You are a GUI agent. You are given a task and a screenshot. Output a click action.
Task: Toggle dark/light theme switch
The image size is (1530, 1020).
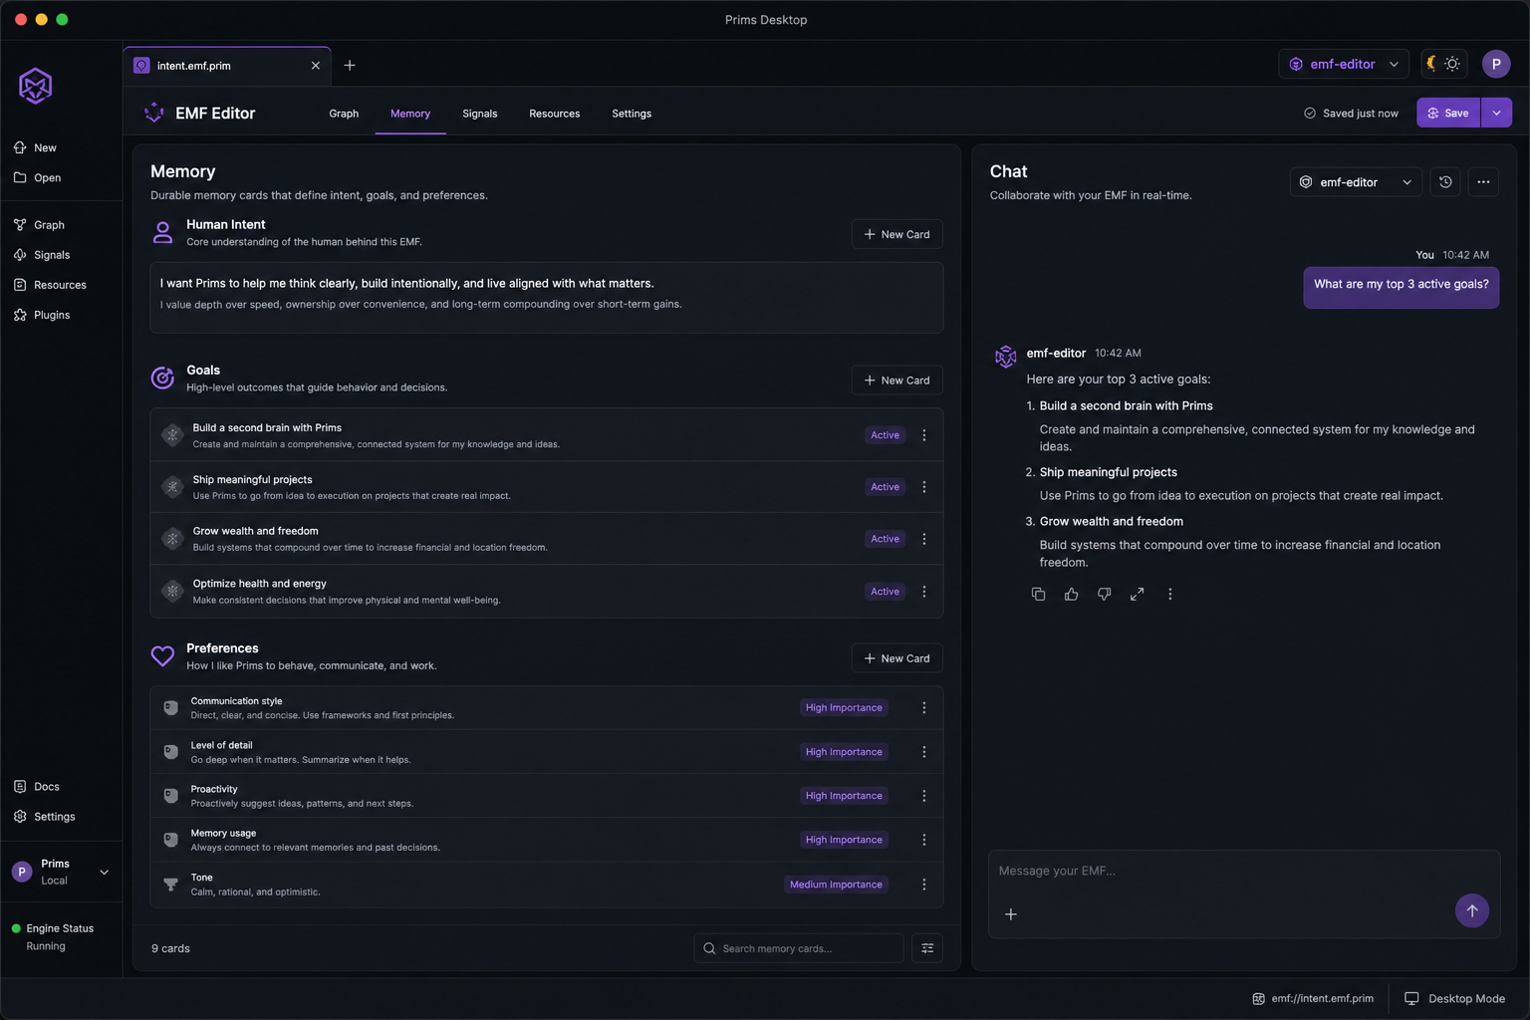coord(1443,64)
